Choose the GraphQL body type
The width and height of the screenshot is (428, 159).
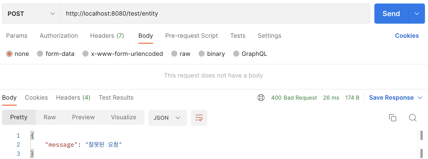[236, 54]
